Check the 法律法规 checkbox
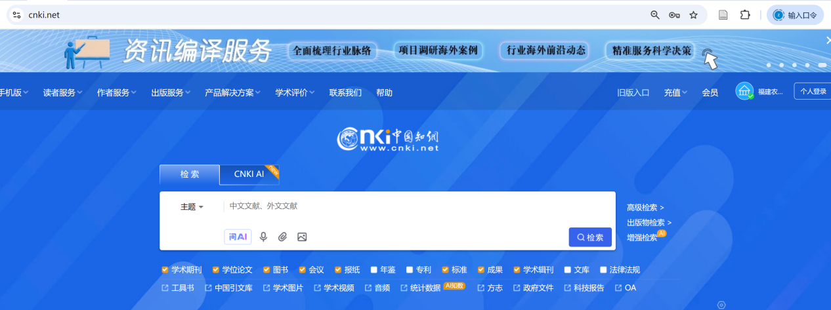 pyautogui.click(x=603, y=269)
